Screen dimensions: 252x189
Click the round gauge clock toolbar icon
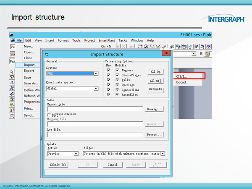146,47
